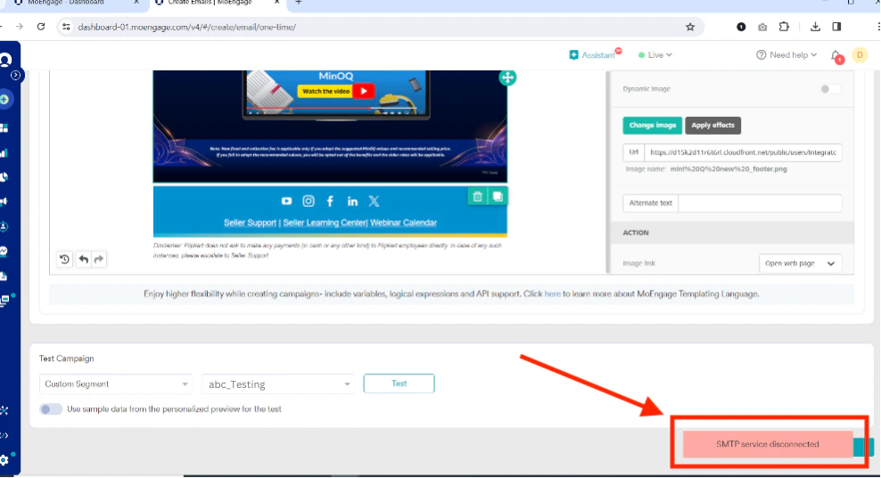Bookmark this page with the star icon

click(690, 27)
